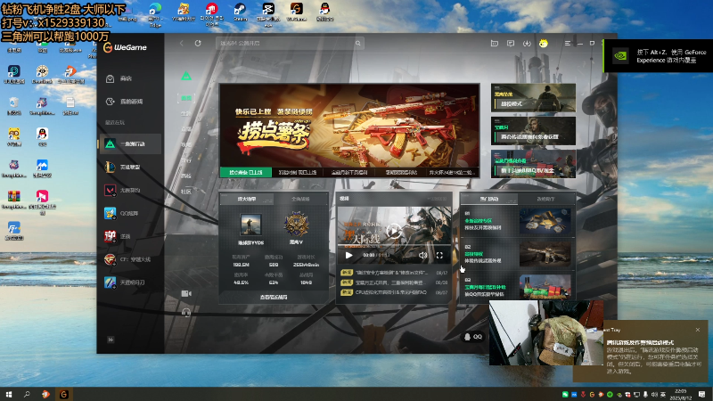Select the second banner strip tab
The height and width of the screenshot is (401, 713).
(298, 172)
